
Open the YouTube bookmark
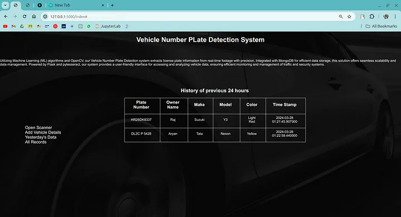[x=5, y=26]
